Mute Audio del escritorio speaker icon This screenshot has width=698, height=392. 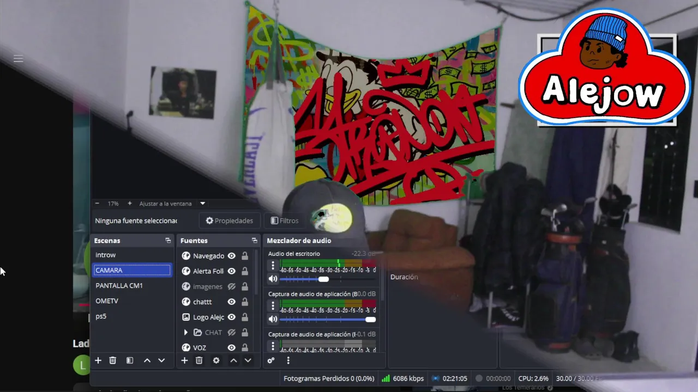point(273,279)
